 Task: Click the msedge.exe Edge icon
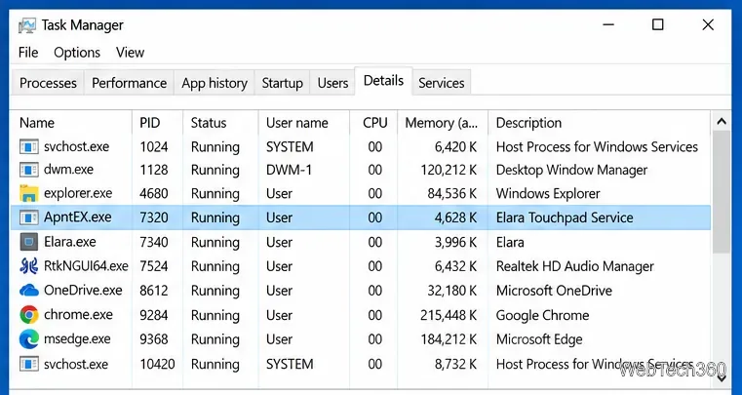point(29,339)
